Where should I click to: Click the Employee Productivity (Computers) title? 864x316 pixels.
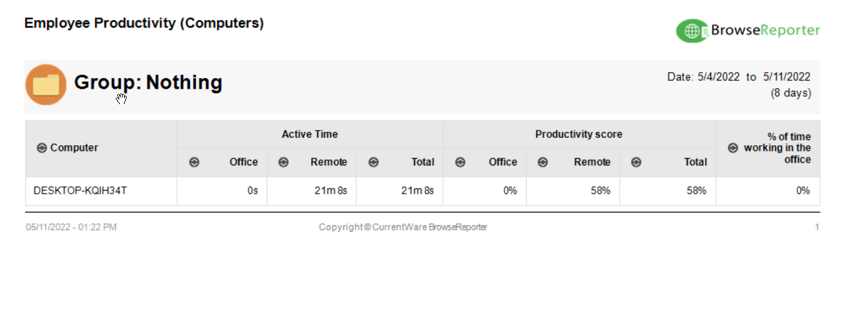(144, 24)
